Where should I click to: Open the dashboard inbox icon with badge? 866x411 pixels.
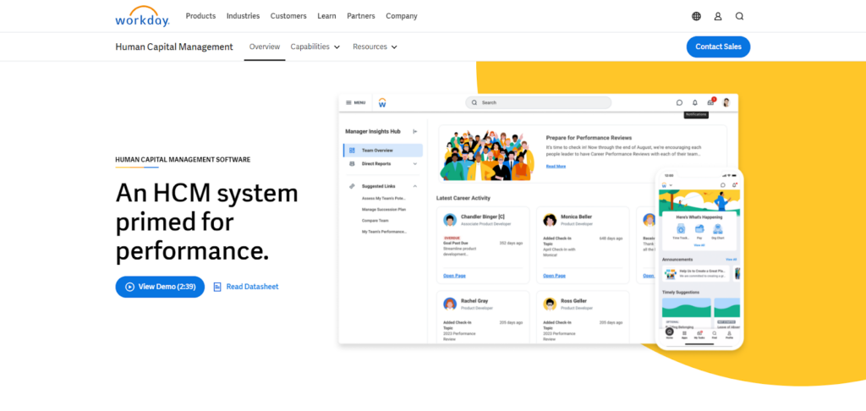[x=710, y=102]
